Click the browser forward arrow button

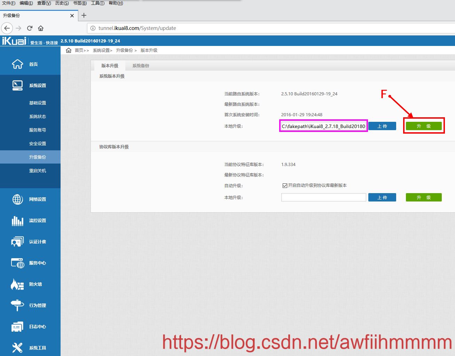(x=19, y=28)
